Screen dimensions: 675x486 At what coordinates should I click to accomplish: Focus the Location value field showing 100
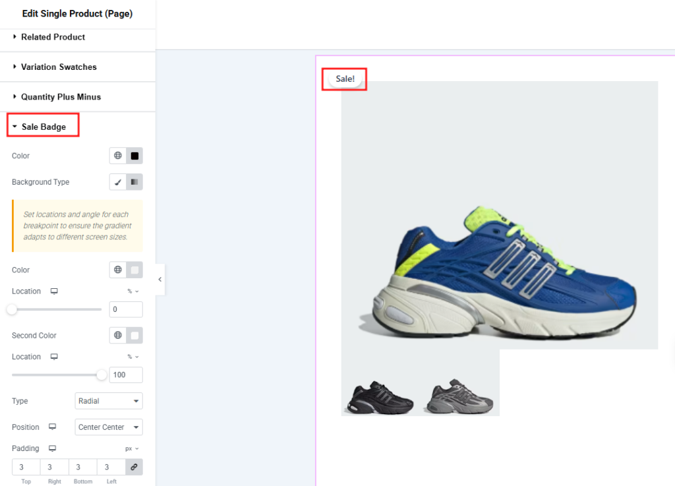[126, 375]
